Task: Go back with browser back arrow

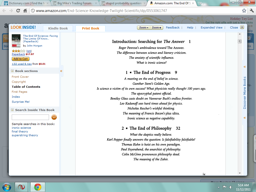Action: (x=4, y=11)
